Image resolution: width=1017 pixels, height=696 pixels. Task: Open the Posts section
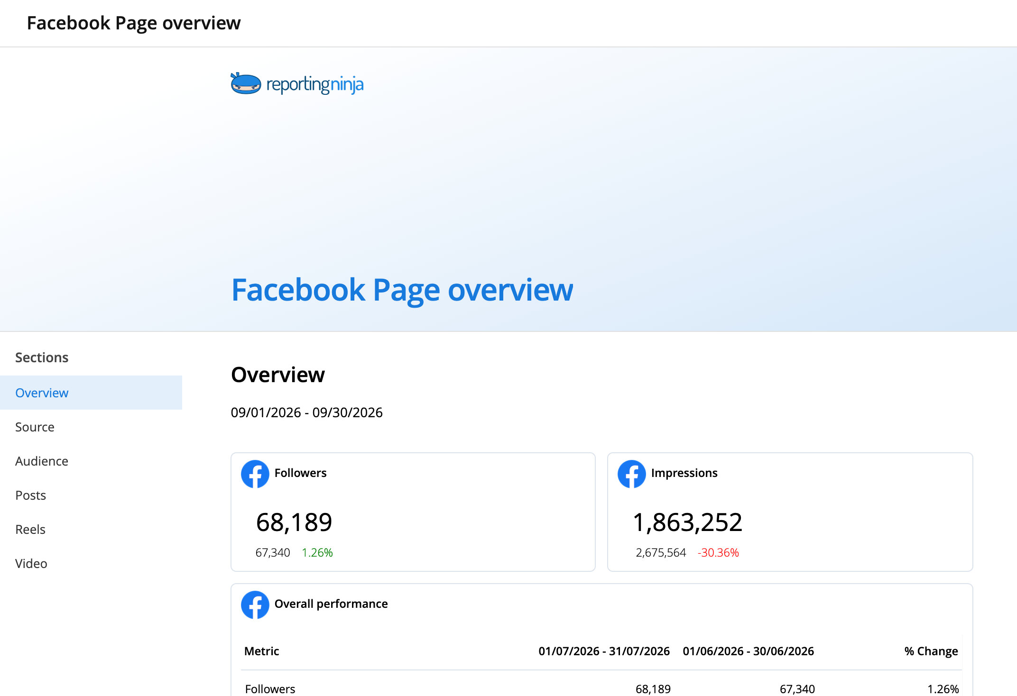click(91, 495)
